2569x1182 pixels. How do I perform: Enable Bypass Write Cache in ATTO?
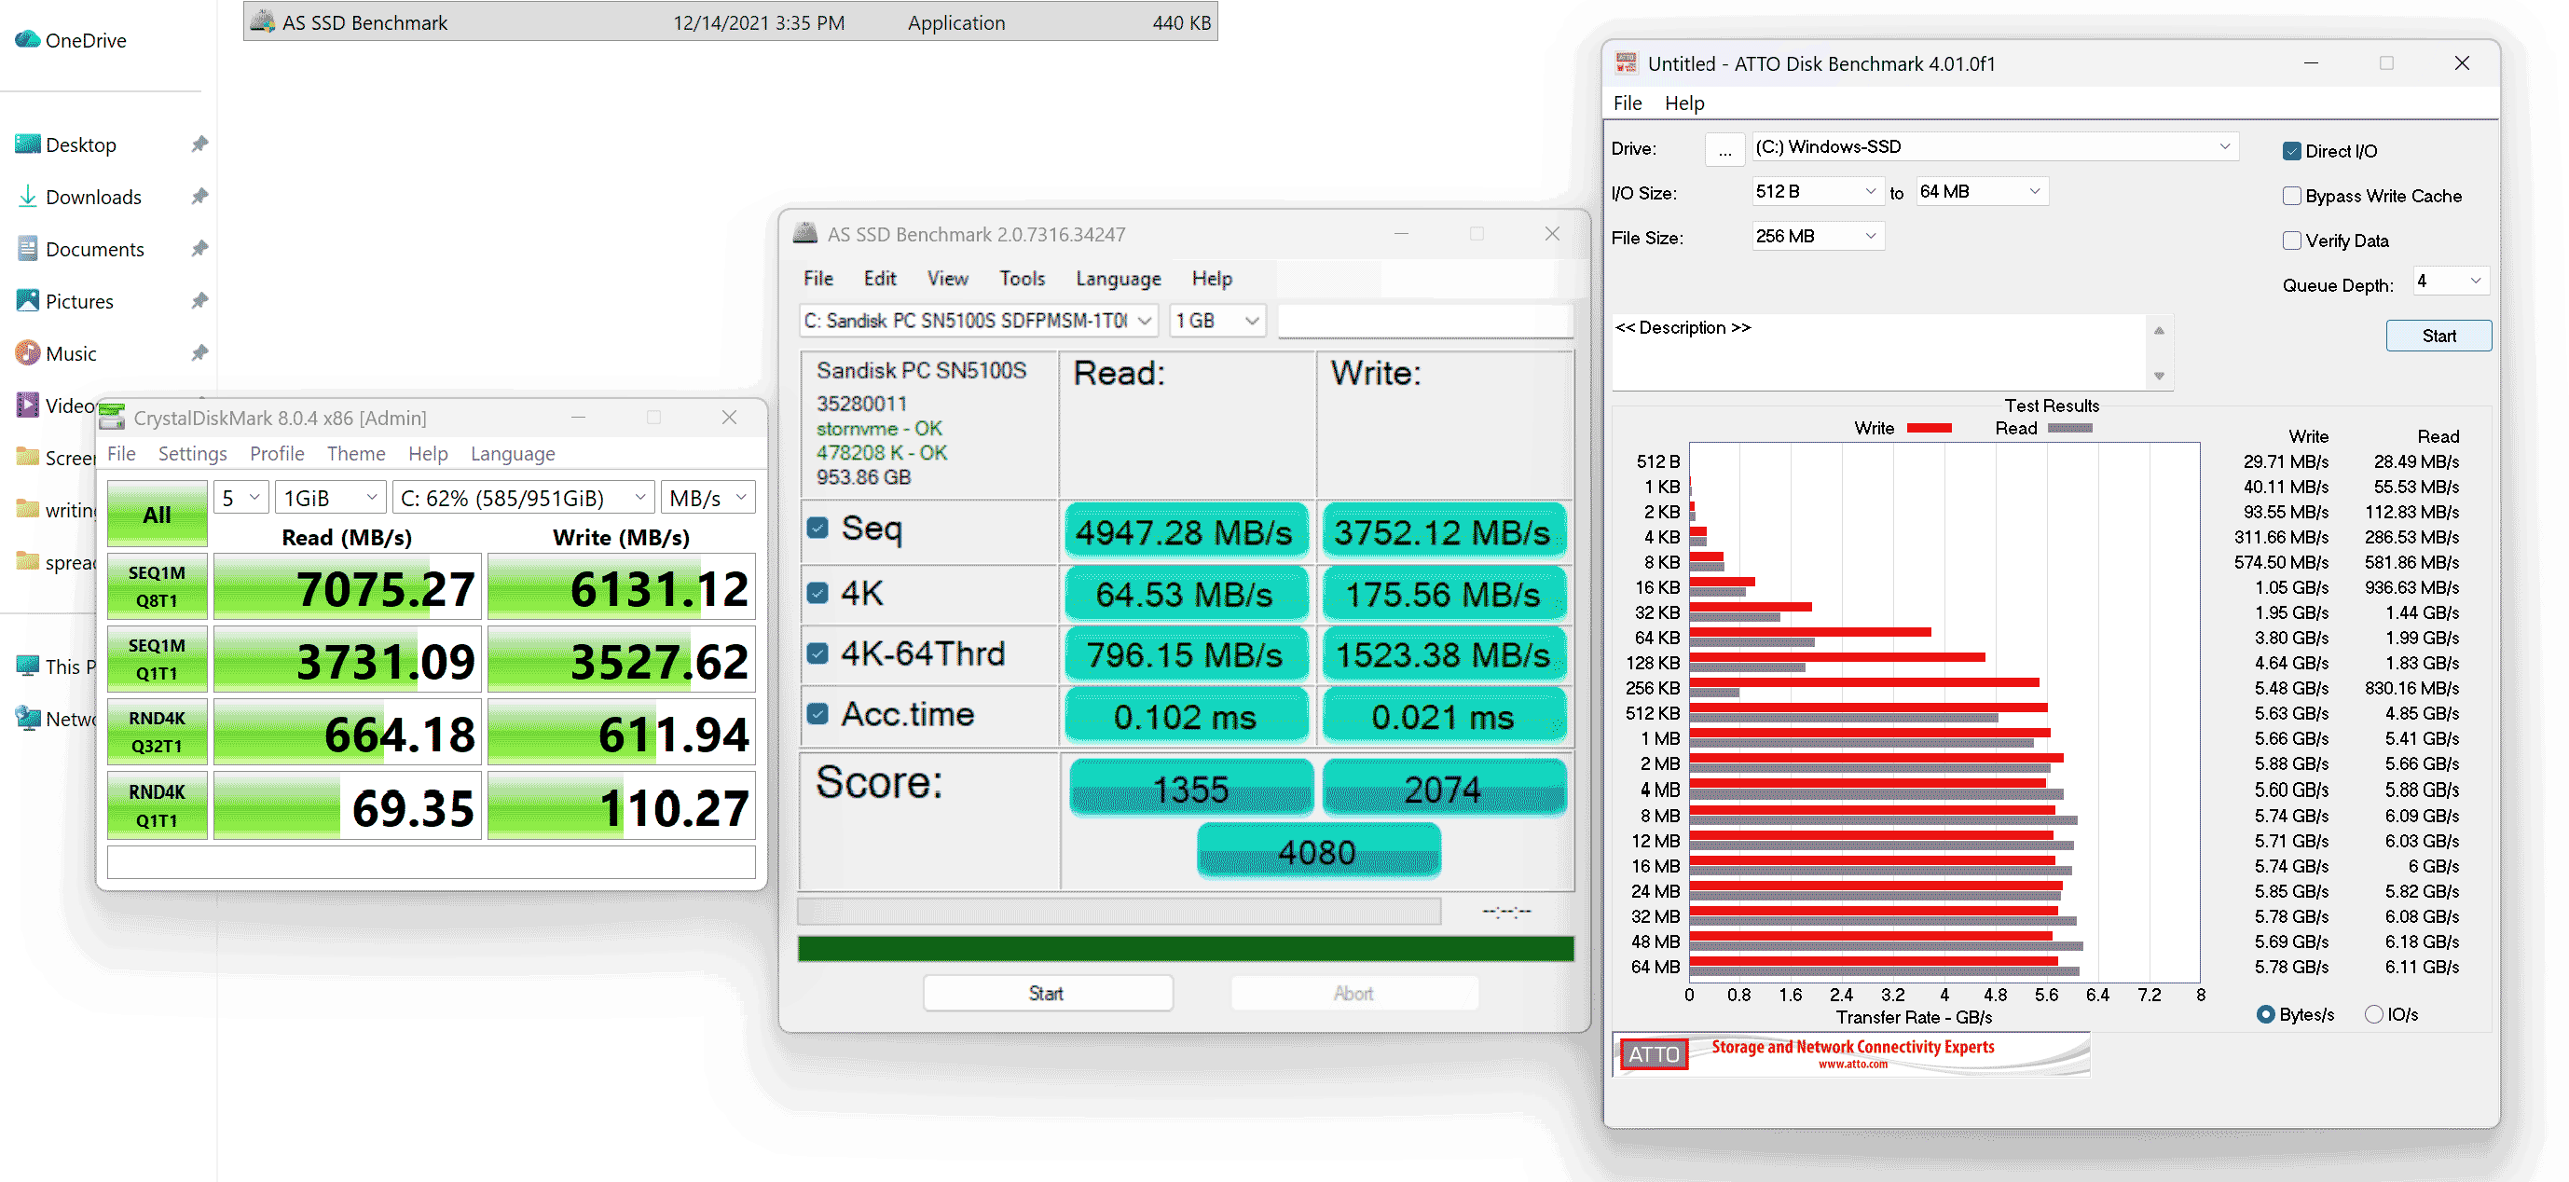point(2291,196)
